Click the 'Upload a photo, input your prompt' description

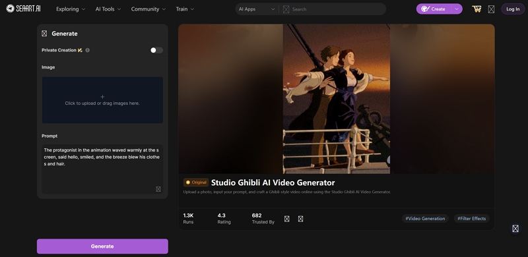coord(287,192)
